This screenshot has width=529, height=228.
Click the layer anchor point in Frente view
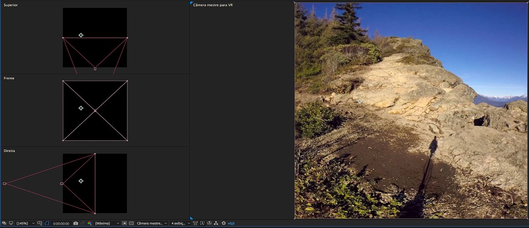[x=81, y=108]
